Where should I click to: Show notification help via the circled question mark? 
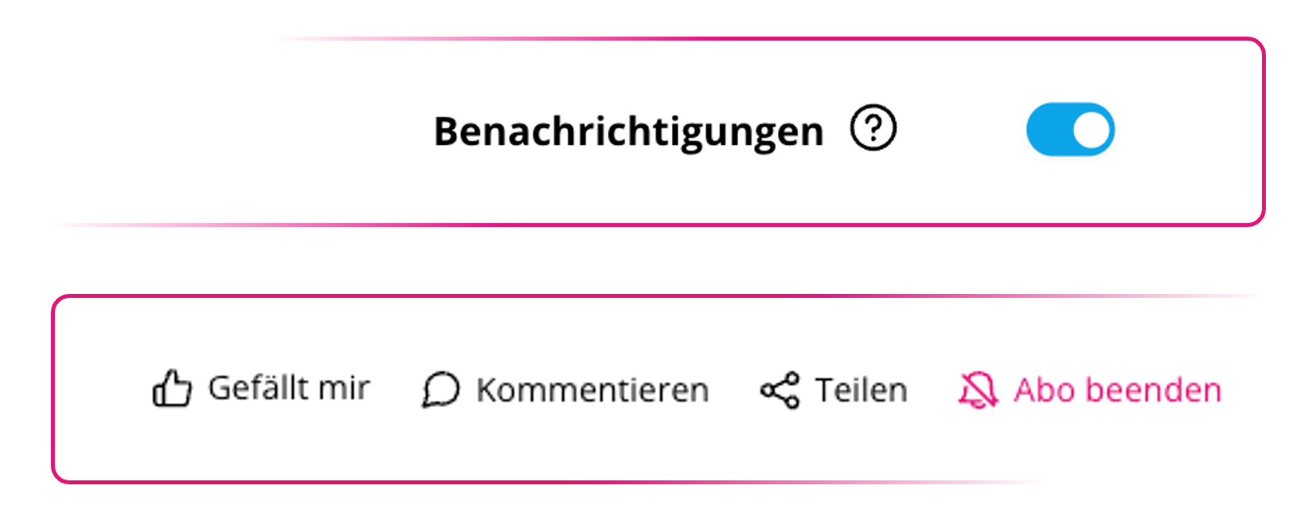(x=873, y=128)
